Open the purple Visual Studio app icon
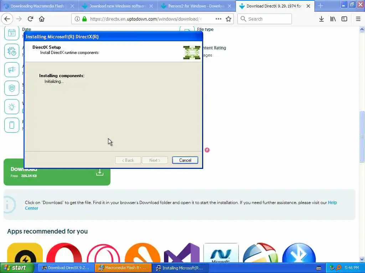365x273 pixels. pyautogui.click(x=182, y=253)
